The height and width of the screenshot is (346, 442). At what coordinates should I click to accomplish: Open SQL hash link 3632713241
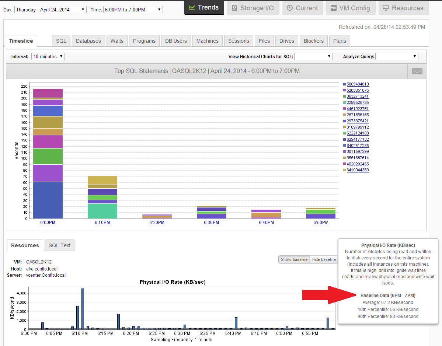358,97
